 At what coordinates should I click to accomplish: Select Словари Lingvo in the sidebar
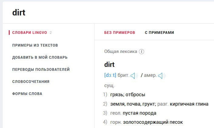point(29,33)
